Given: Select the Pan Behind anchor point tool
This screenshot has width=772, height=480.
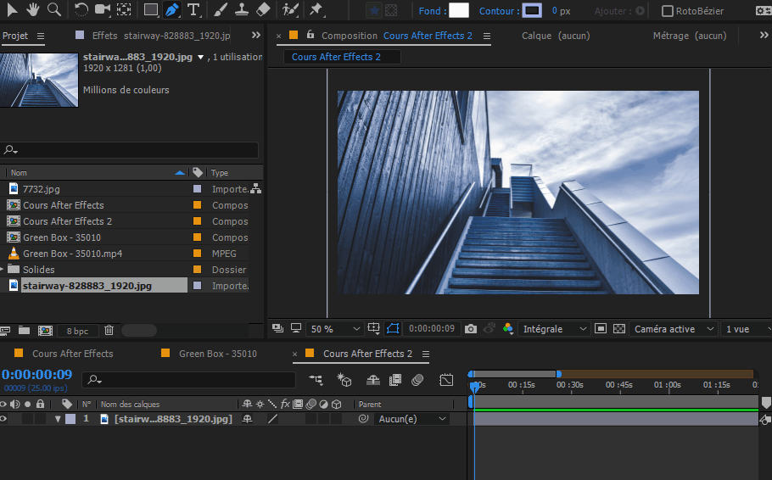Looking at the screenshot, I should coord(124,9).
